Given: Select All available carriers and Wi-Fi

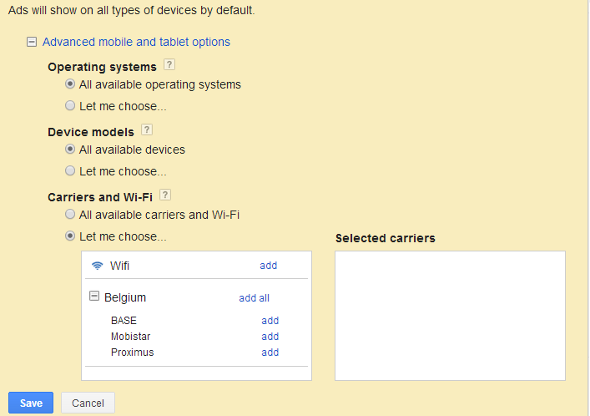Looking at the screenshot, I should click(x=70, y=215).
